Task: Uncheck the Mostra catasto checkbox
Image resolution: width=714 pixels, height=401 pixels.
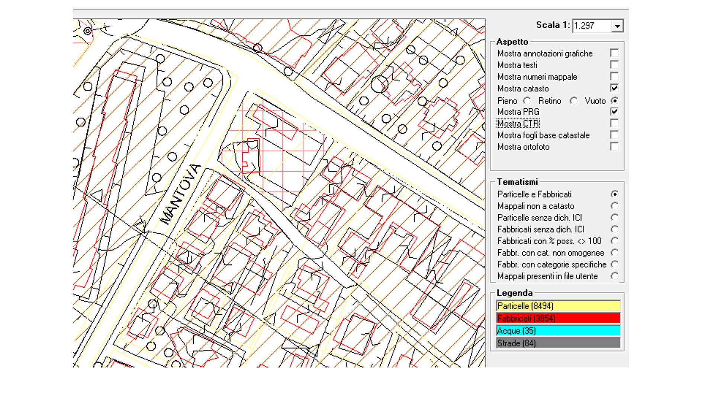Action: (614, 88)
